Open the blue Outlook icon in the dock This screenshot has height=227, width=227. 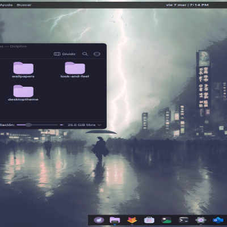218,220
